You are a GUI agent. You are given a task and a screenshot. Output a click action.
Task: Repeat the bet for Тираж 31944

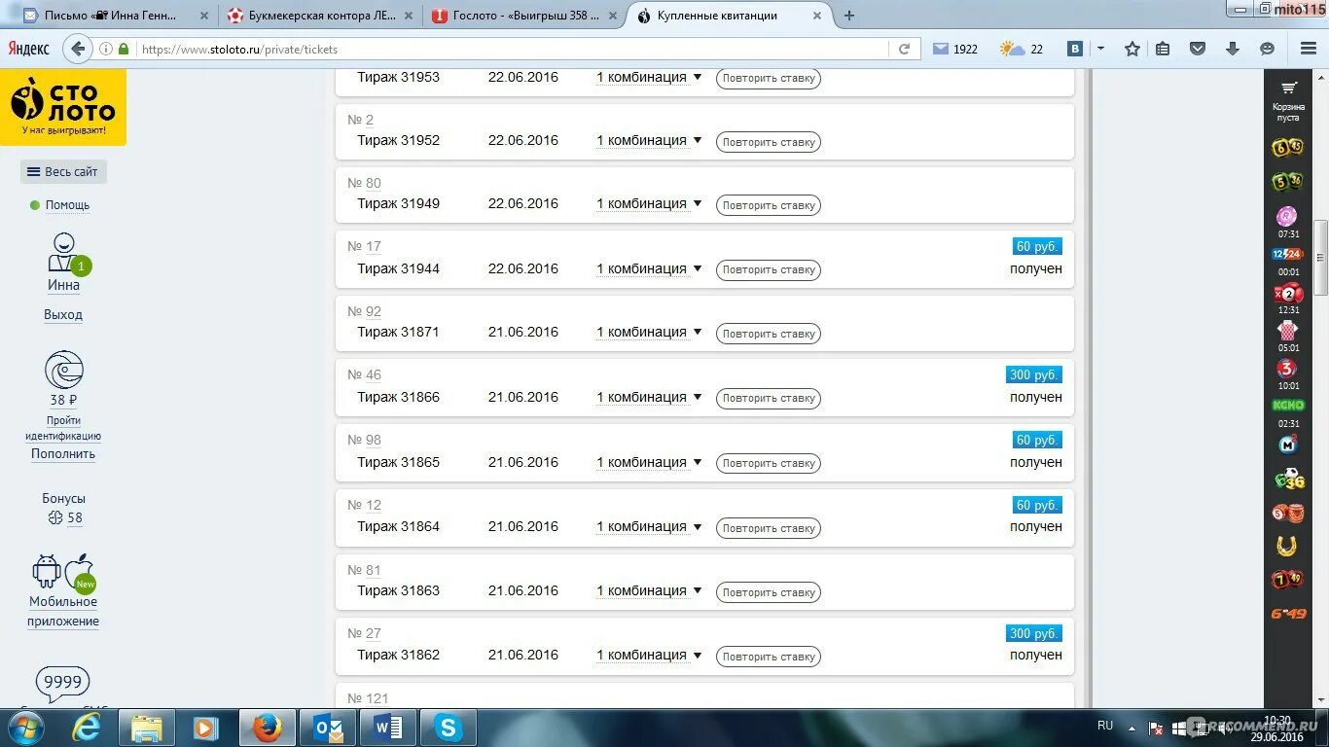pyautogui.click(x=769, y=269)
